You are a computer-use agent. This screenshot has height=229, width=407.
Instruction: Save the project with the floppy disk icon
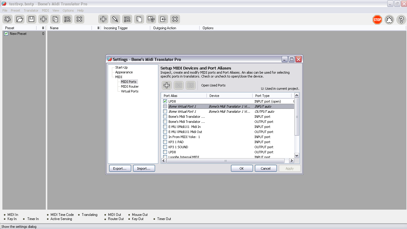(x=31, y=19)
